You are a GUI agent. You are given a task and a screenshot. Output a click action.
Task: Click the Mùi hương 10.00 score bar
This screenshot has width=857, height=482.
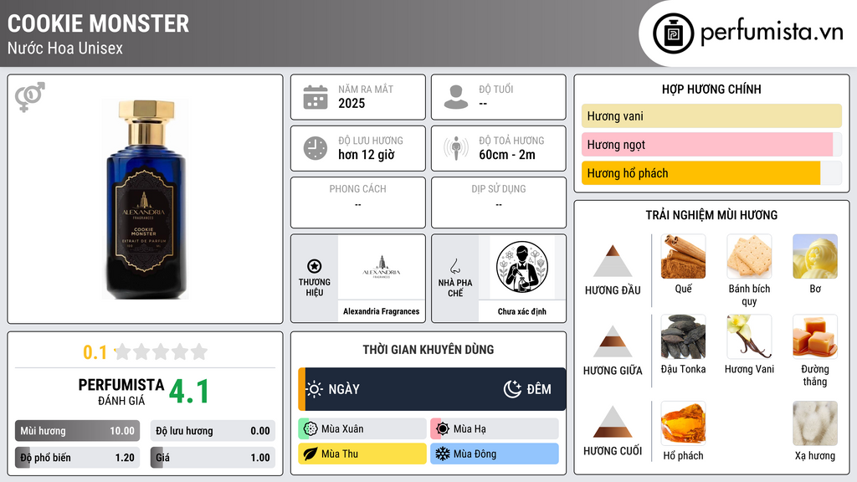point(77,431)
